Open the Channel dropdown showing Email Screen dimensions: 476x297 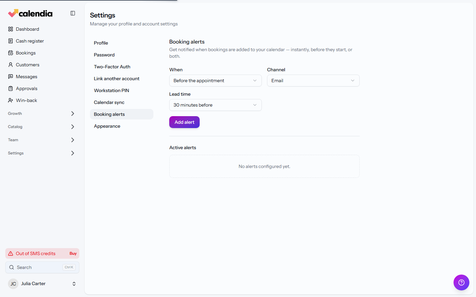pos(313,81)
